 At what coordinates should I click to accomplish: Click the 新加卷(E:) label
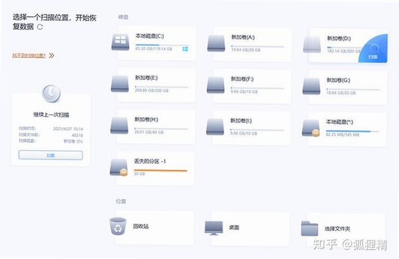pos(146,78)
